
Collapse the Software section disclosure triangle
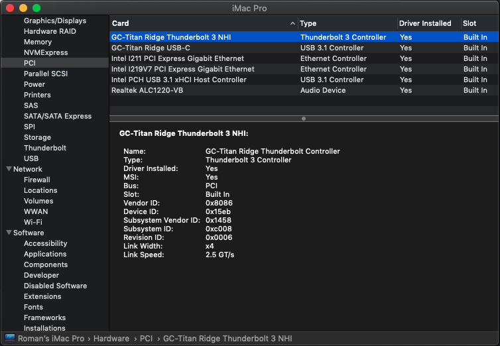pyautogui.click(x=8, y=233)
